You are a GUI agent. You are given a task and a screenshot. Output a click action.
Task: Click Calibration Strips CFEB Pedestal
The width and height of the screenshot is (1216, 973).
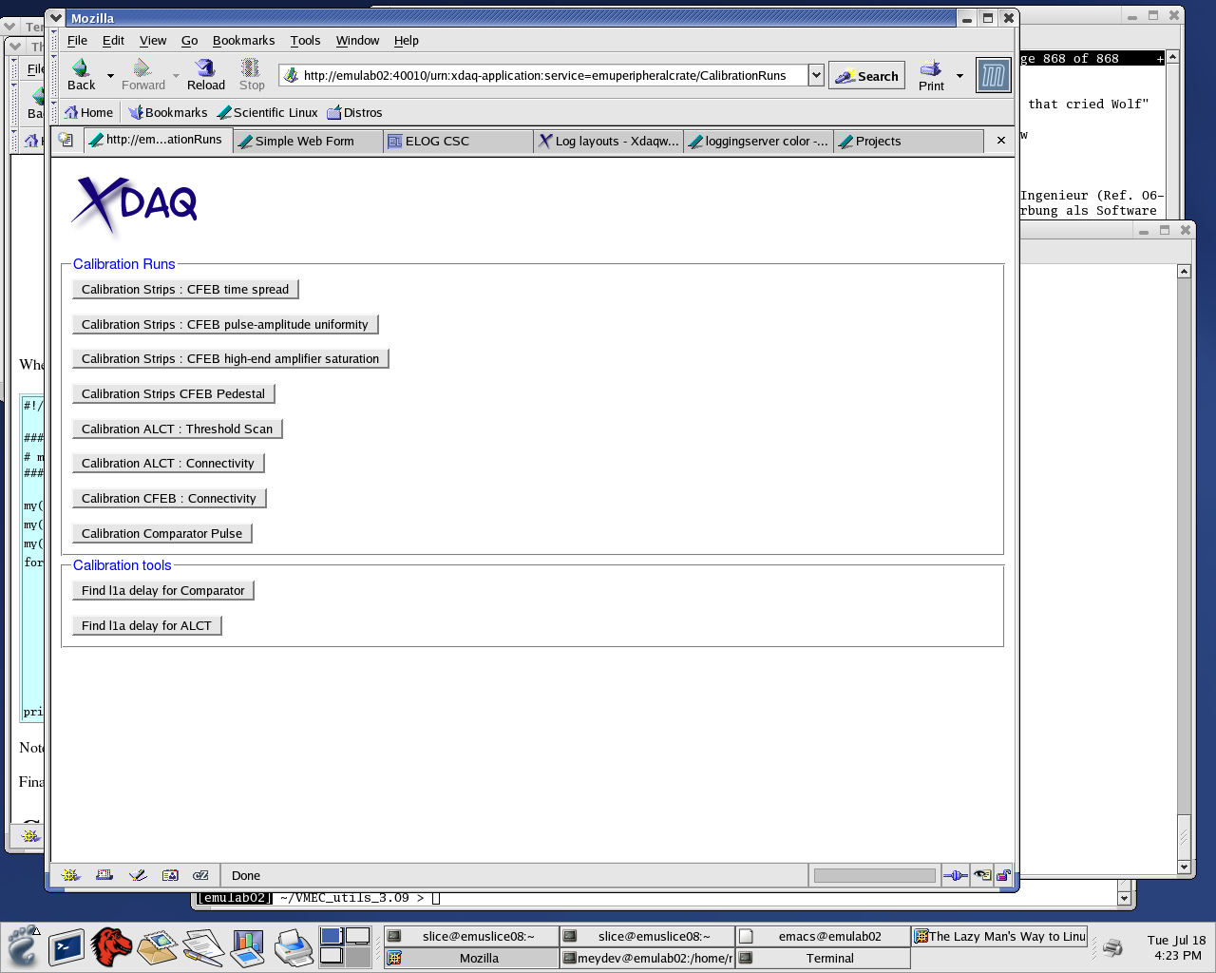pos(174,393)
